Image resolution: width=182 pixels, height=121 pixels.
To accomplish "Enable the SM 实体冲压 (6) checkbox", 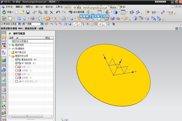I will click(17, 81).
